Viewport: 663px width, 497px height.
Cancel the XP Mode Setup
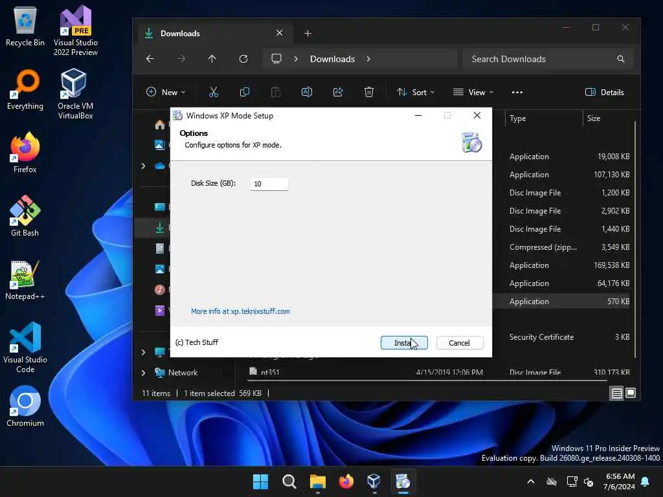tap(459, 343)
